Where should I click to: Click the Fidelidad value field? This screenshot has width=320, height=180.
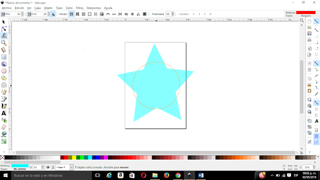(x=168, y=14)
